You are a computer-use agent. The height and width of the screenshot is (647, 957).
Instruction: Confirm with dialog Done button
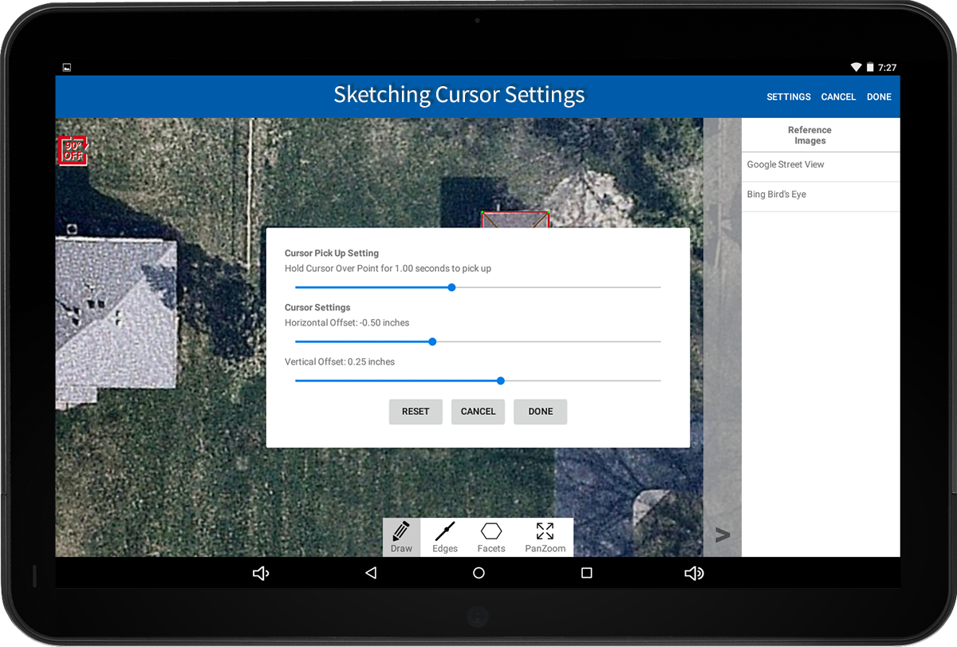[x=540, y=412]
